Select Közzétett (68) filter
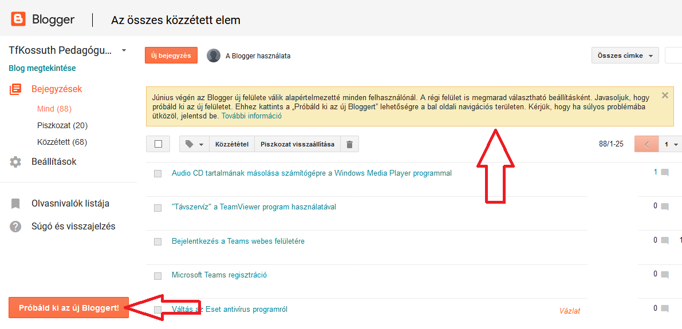Image resolution: width=682 pixels, height=329 pixels. coord(62,142)
